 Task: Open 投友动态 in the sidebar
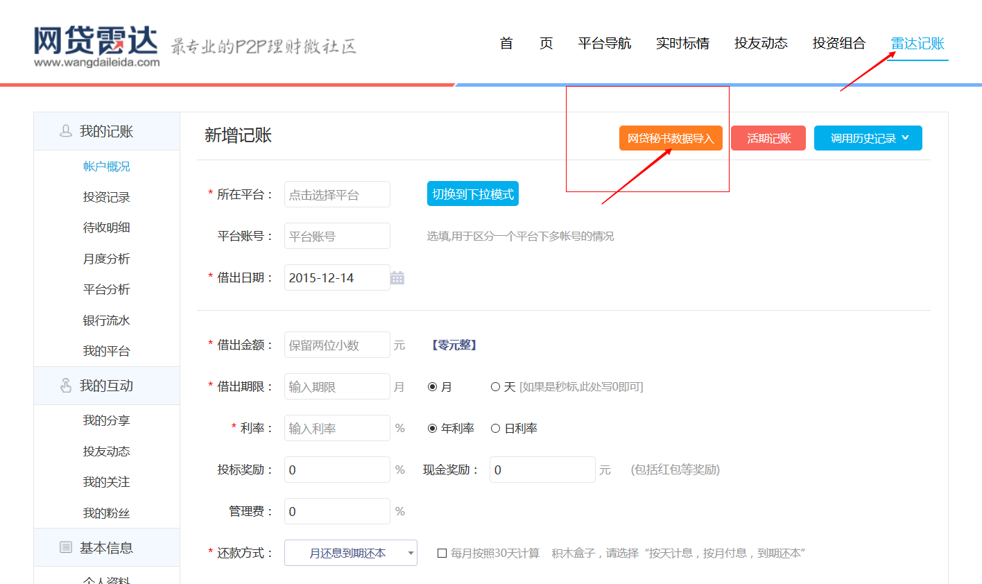pos(107,452)
